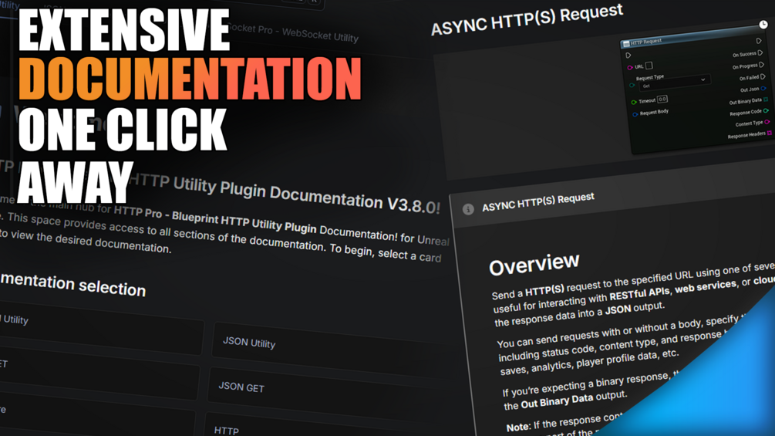
Task: Select the On Failed execution pin
Action: 763,76
